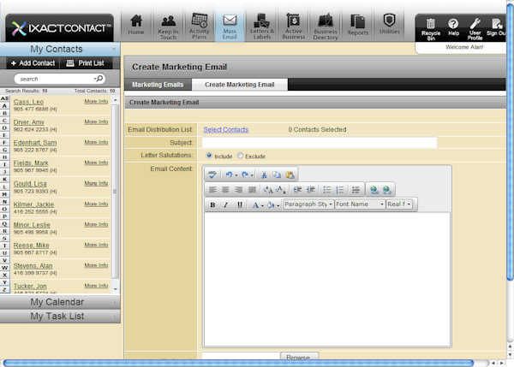Click into the Subject input field

coord(319,143)
